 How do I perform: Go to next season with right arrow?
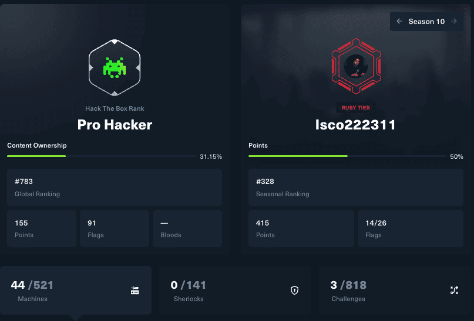click(x=454, y=21)
